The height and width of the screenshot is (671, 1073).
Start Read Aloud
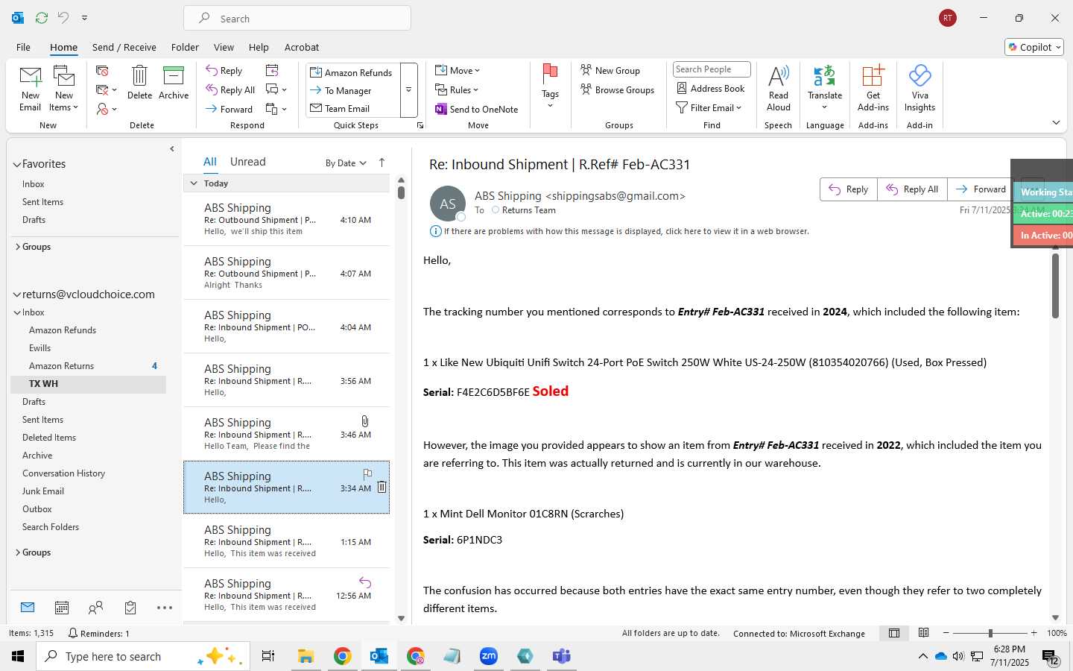coord(778,88)
